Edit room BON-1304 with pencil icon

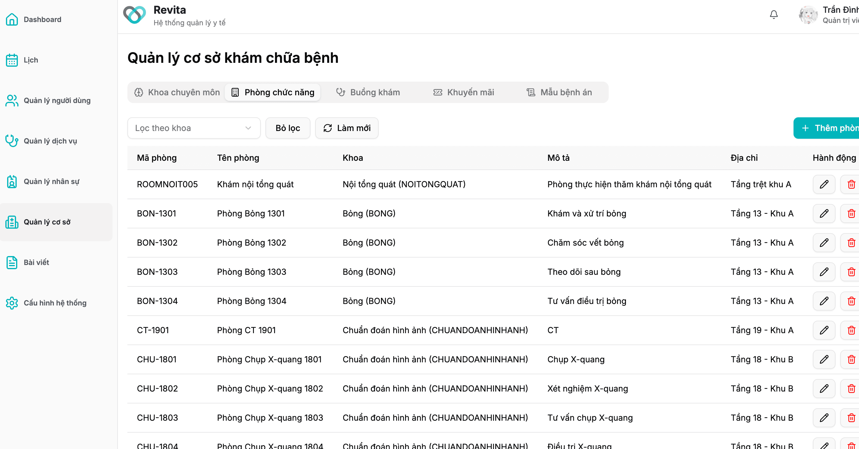[x=824, y=301]
